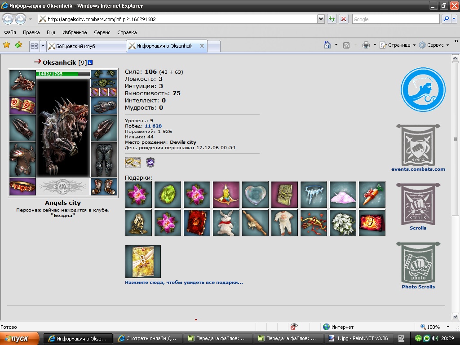Click the dark leggings equipment slot

(104, 160)
